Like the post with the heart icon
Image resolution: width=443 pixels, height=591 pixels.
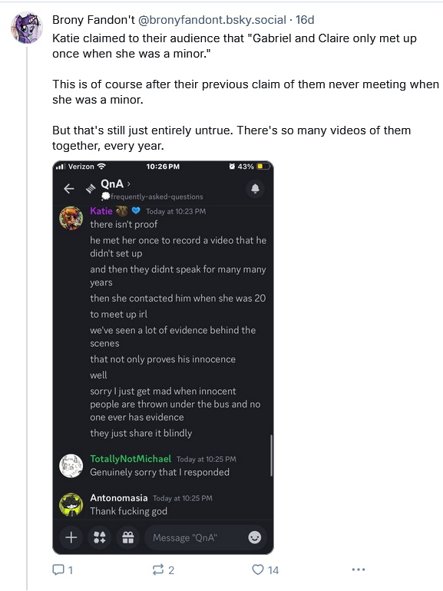pyautogui.click(x=265, y=570)
